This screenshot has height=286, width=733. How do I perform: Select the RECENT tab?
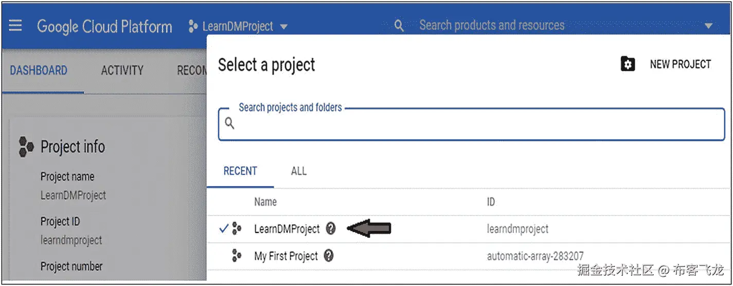tap(240, 171)
